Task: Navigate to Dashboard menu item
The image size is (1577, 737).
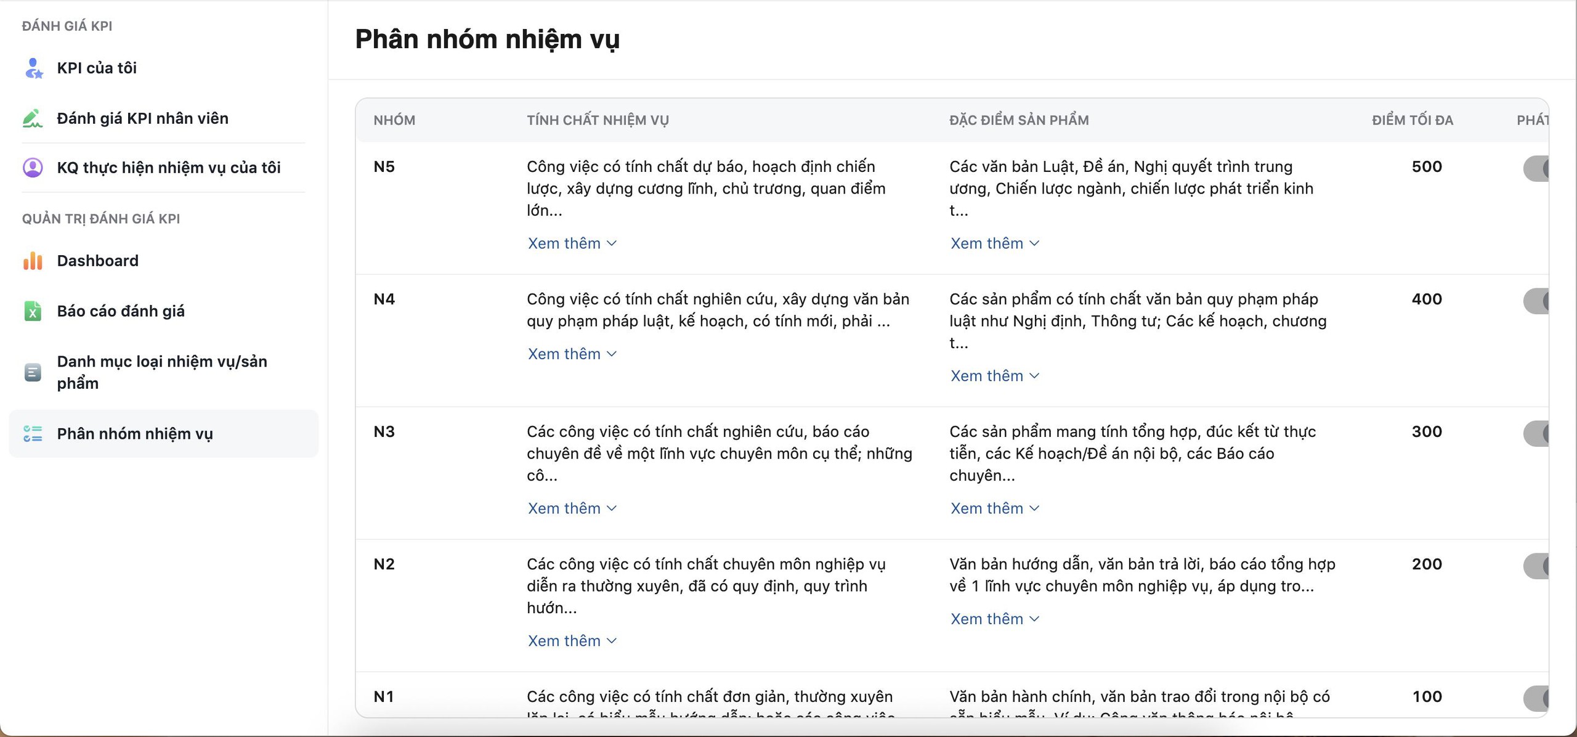Action: 98,261
